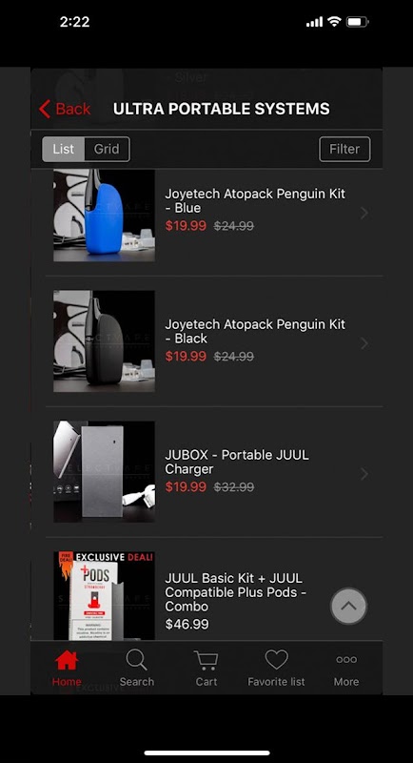
Task: Tap the red back arrow icon
Action: point(45,109)
